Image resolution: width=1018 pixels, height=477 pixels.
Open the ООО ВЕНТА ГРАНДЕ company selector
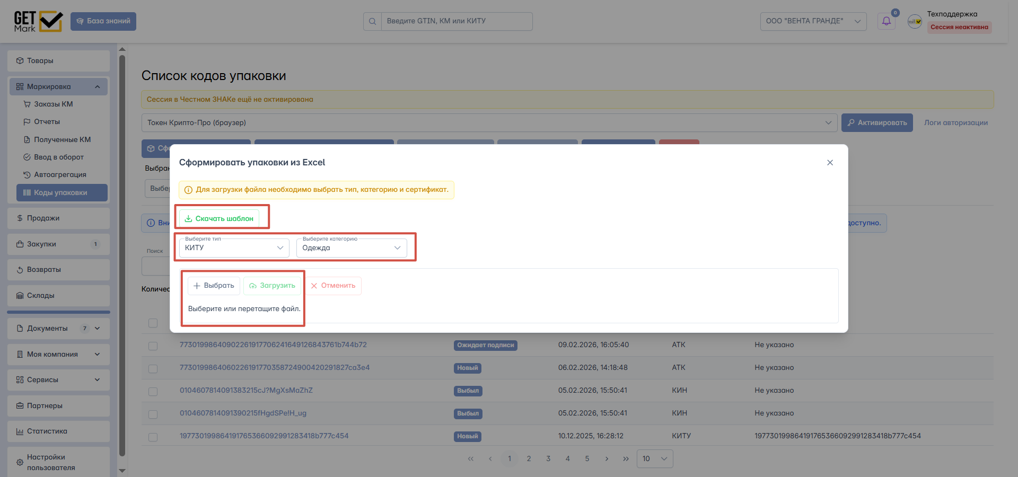coord(813,21)
